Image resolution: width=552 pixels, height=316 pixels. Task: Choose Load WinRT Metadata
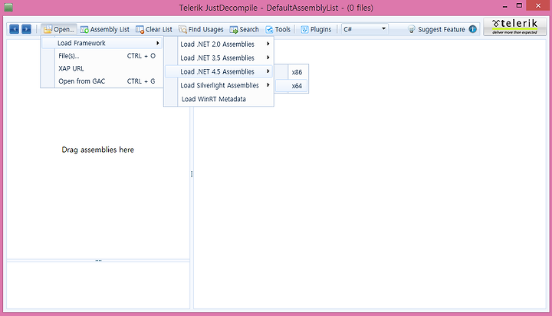click(219, 99)
